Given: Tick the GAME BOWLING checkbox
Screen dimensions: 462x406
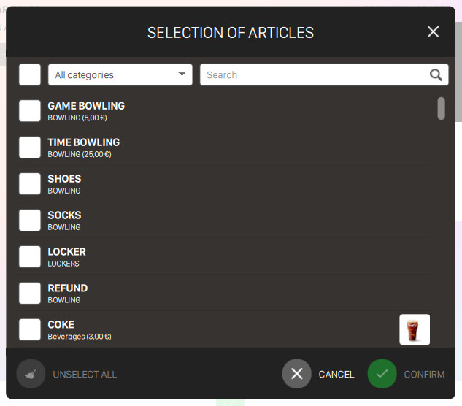Looking at the screenshot, I should 30,111.
